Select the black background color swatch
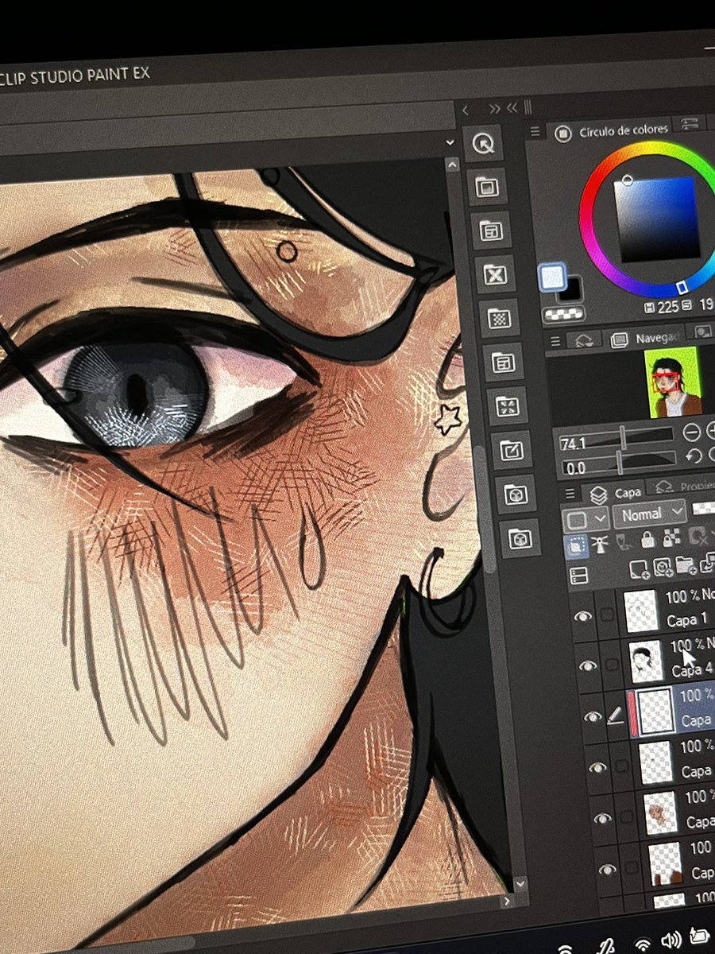The width and height of the screenshot is (715, 954). point(571,290)
